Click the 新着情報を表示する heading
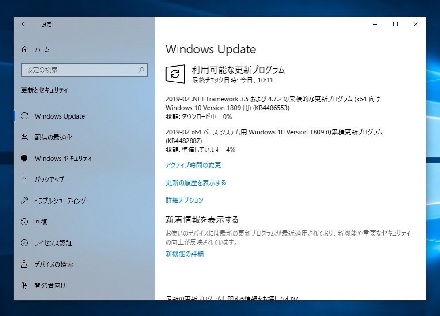This screenshot has width=440, height=316. (202, 219)
